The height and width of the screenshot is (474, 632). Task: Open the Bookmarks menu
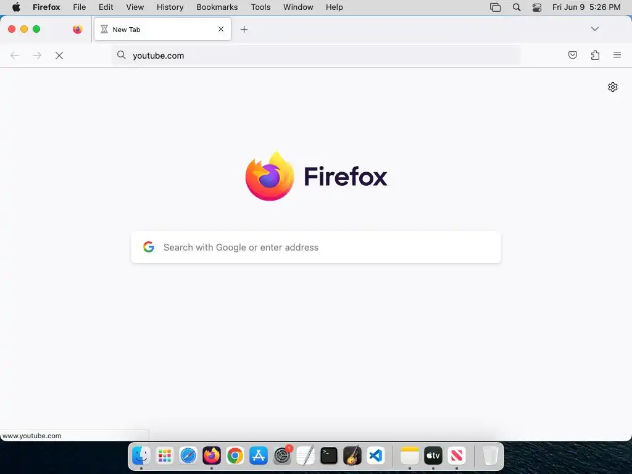tap(217, 7)
